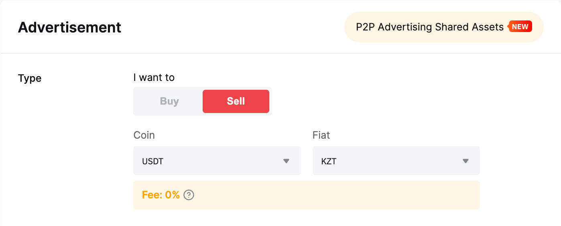The height and width of the screenshot is (226, 561).
Task: Click the Coin field label
Action: [144, 135]
